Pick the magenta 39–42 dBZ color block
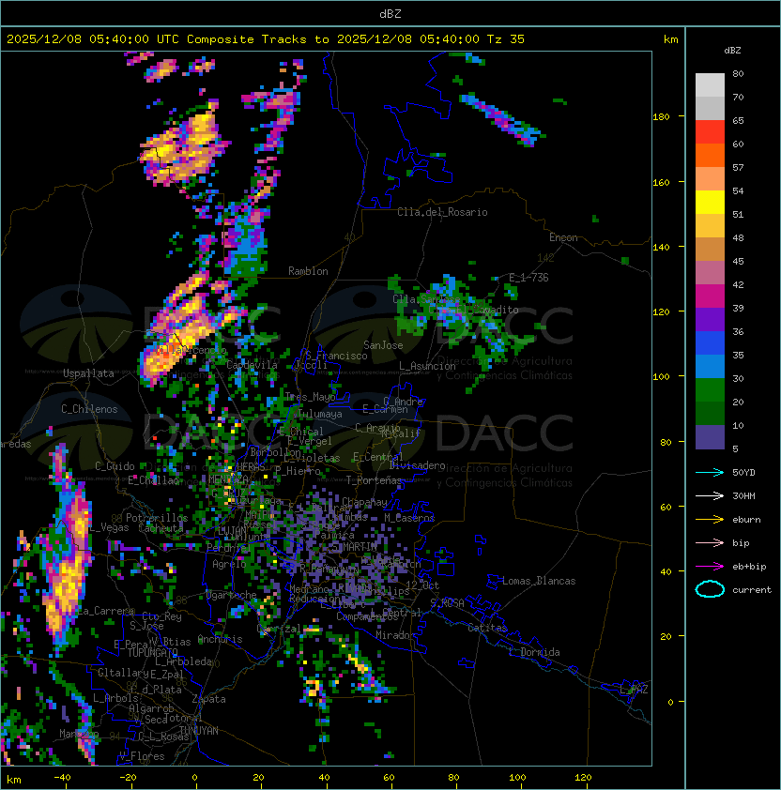The image size is (781, 790). click(x=710, y=296)
